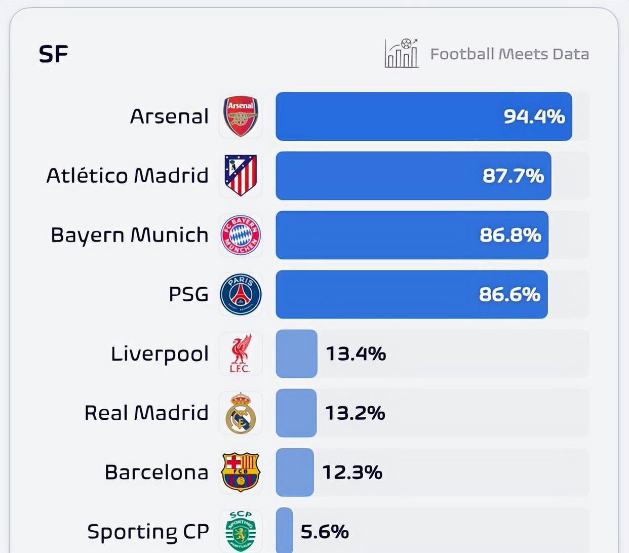Click the PSG club logo

(x=241, y=294)
